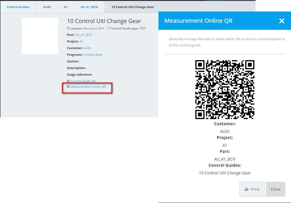
Task: Click the page title 10 Control Uitl Change Gear
Action: [x=104, y=21]
